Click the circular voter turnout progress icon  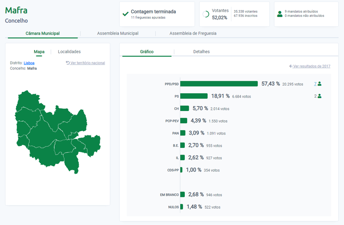point(206,14)
